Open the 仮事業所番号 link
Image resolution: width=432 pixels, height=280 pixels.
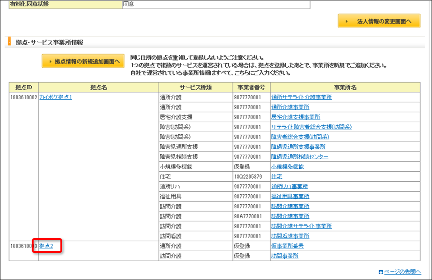point(288,246)
